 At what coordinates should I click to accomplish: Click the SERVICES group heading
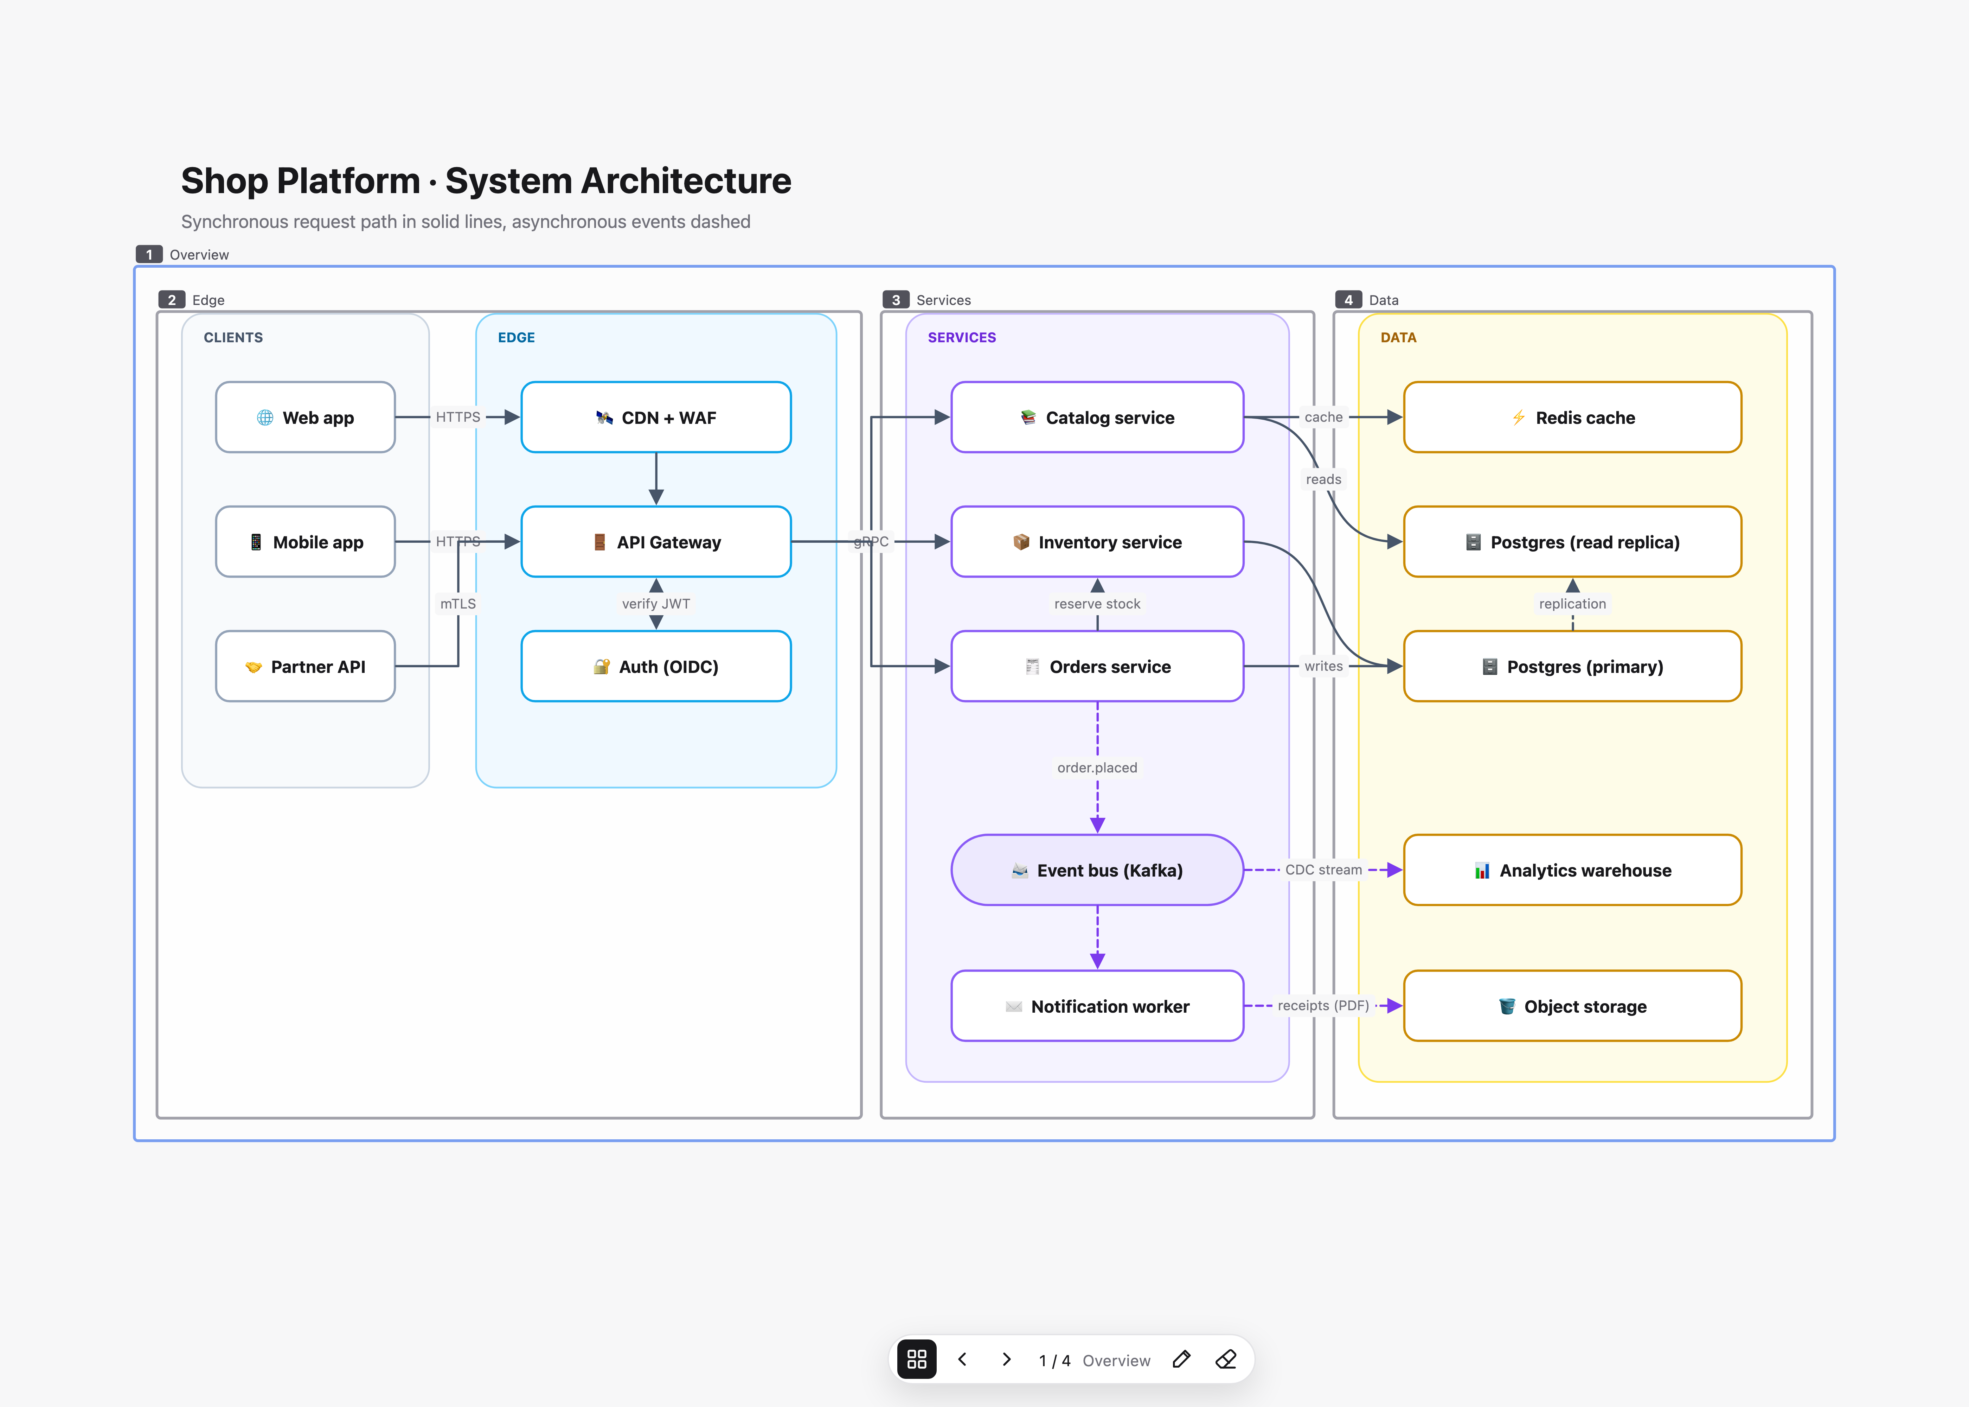tap(962, 338)
